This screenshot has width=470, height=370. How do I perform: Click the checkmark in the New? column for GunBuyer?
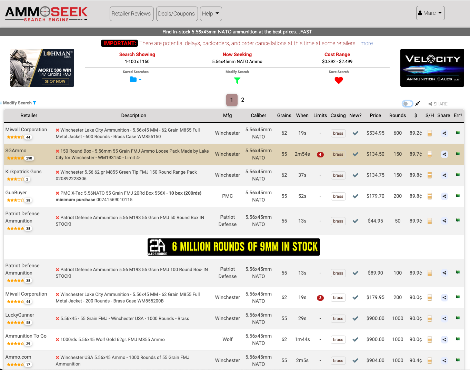point(355,196)
